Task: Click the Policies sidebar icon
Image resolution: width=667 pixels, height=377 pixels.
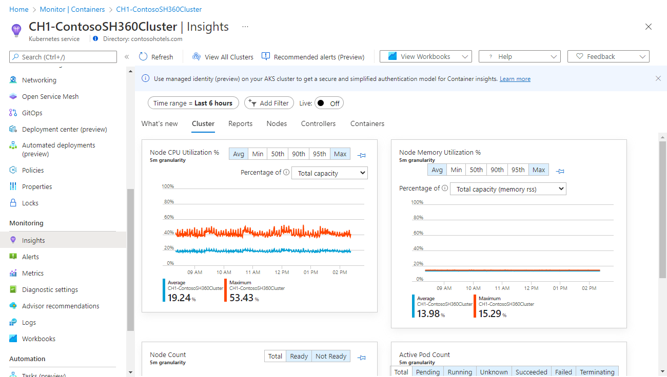Action: pyautogui.click(x=13, y=170)
